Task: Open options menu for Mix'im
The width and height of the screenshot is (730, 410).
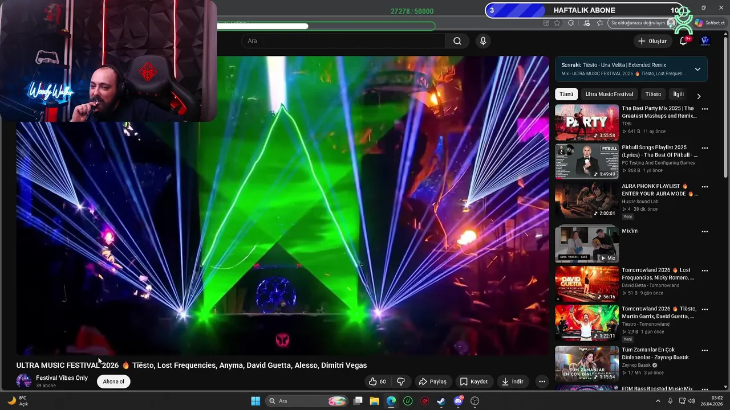Action: click(x=705, y=232)
